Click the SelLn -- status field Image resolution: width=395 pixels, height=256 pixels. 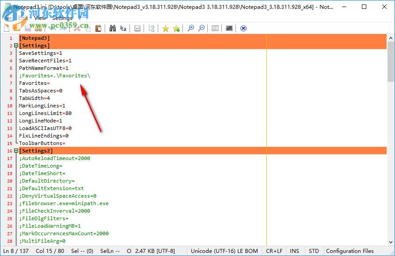(110, 251)
